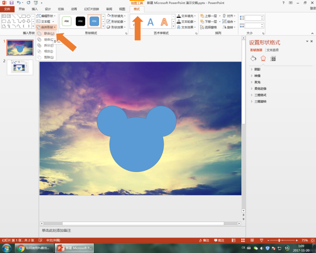The height and width of the screenshot is (253, 316).
Task: Toggle 备注 notes in status bar
Action: pyautogui.click(x=204, y=240)
